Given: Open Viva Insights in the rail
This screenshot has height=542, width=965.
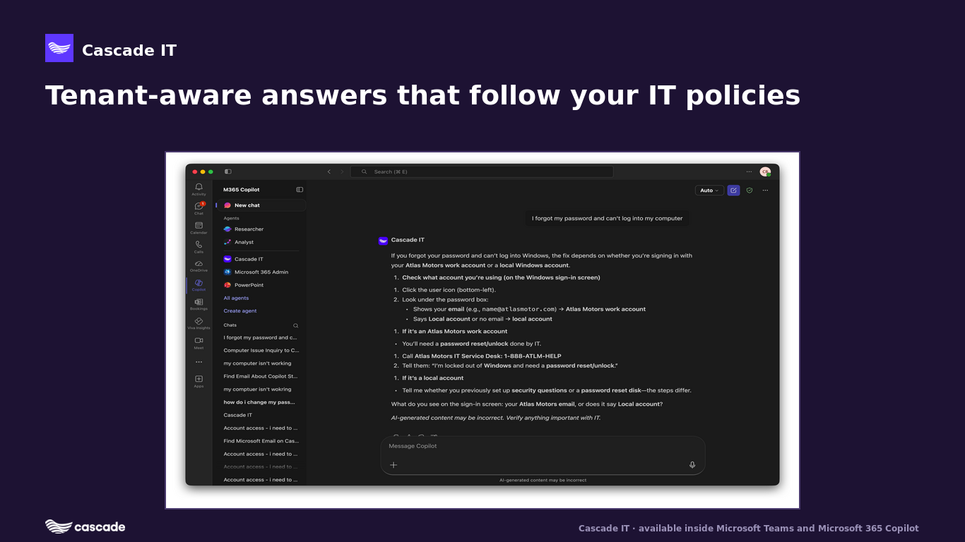Looking at the screenshot, I should pos(199,323).
